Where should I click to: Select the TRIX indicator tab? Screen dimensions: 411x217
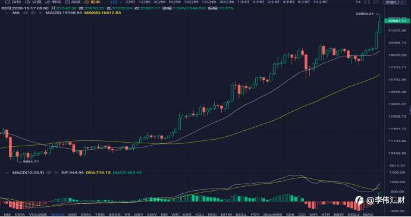(99, 215)
